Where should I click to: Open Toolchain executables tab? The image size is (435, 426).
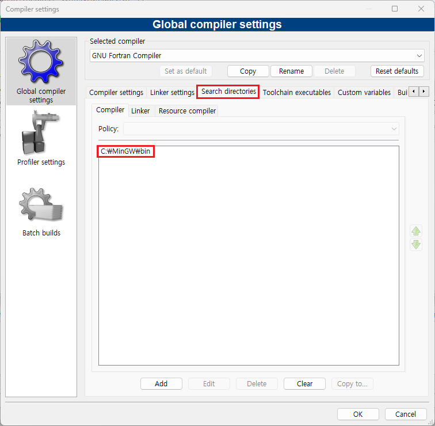click(296, 93)
